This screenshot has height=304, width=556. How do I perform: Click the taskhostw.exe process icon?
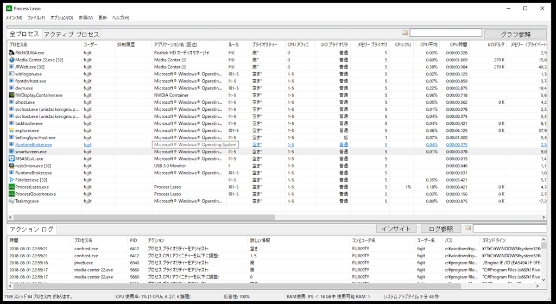(11, 123)
